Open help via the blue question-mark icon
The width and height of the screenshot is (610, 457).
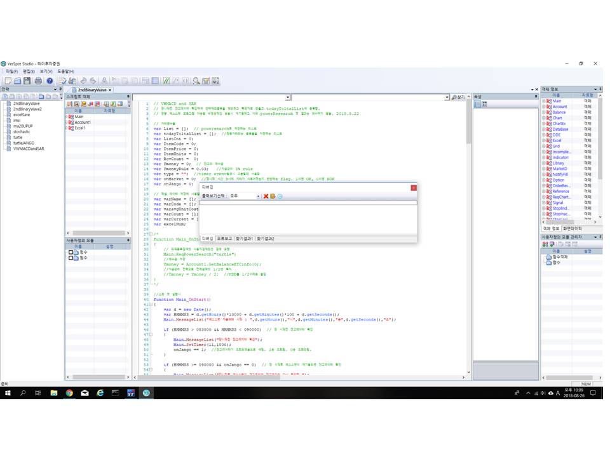(49, 81)
